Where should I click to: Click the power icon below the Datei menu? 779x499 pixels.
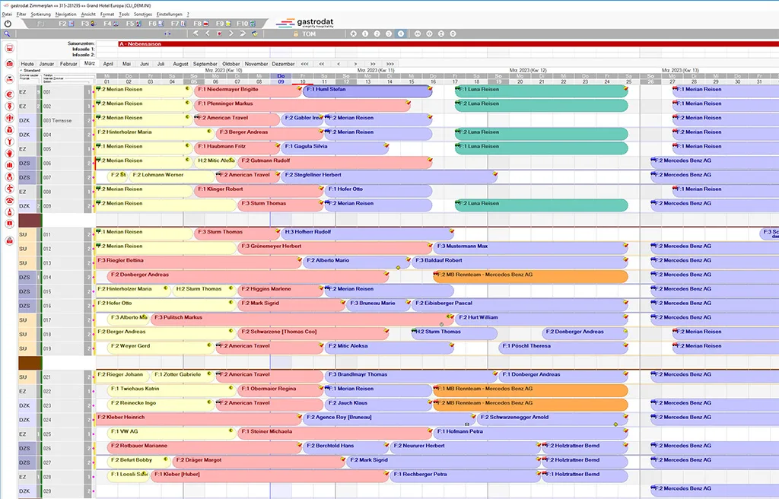tap(8, 24)
